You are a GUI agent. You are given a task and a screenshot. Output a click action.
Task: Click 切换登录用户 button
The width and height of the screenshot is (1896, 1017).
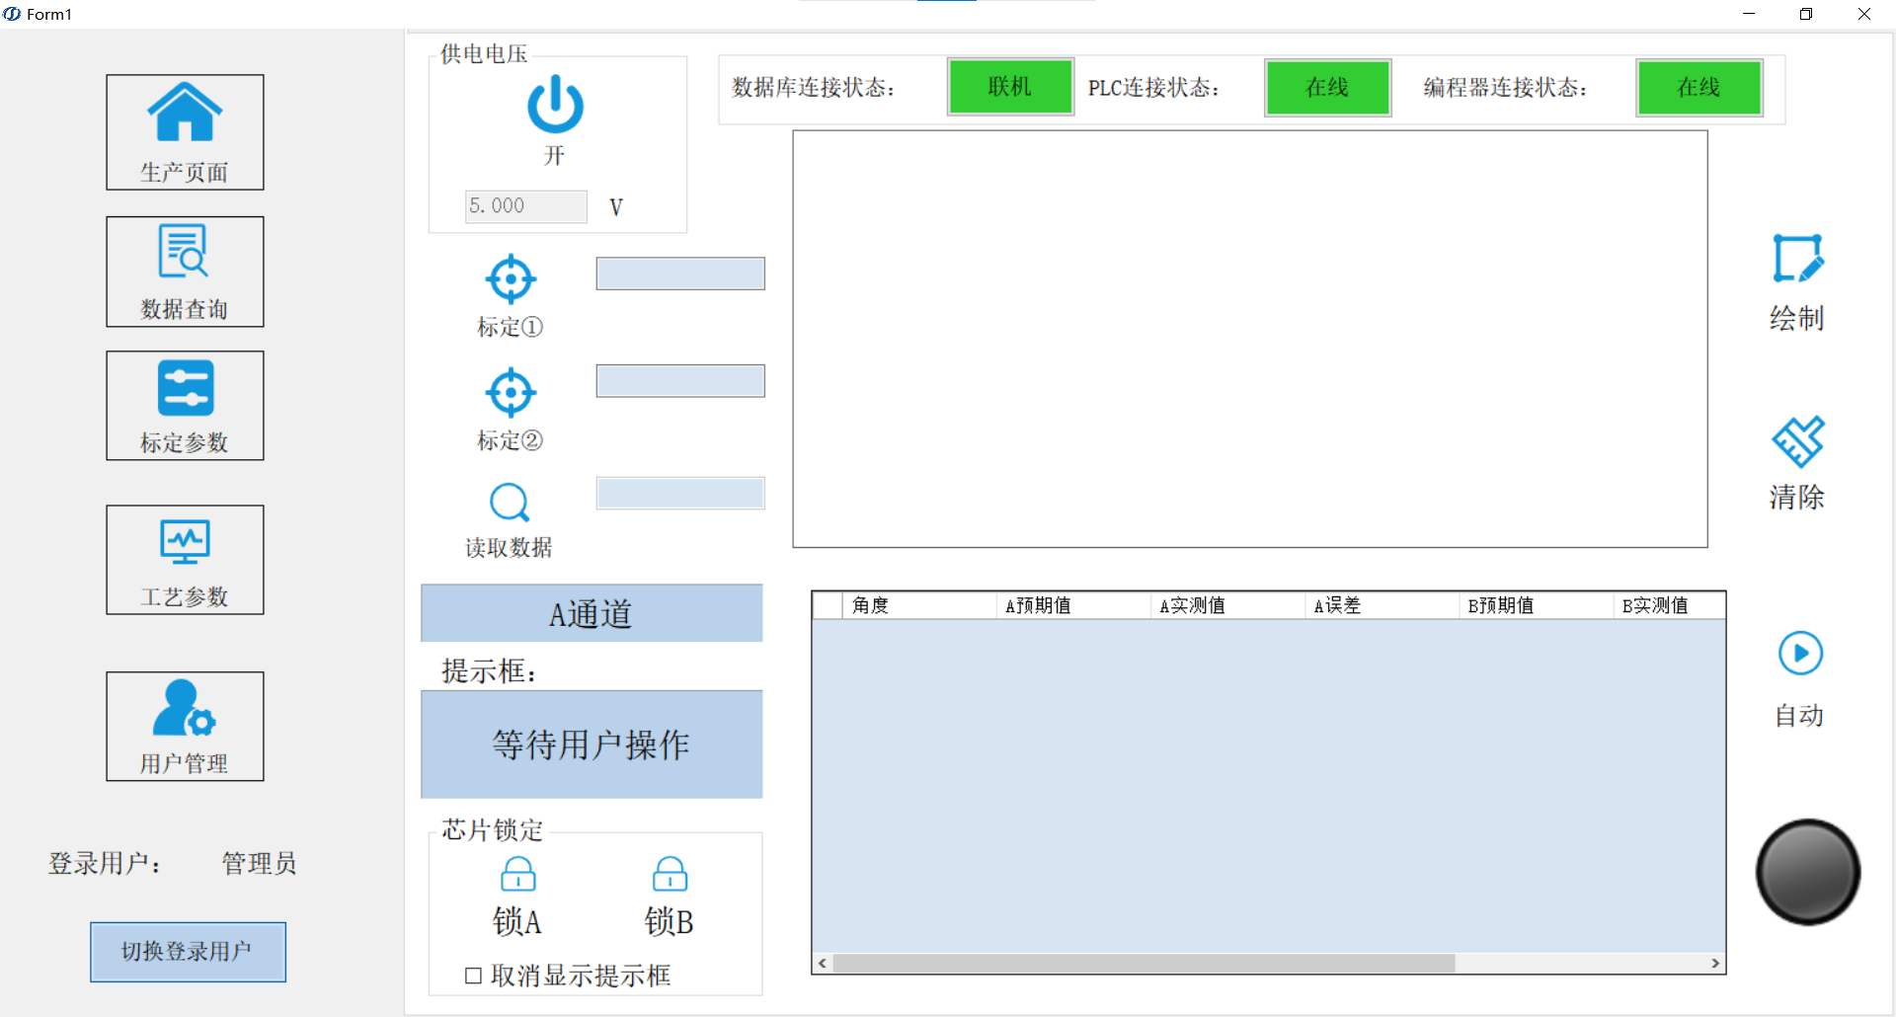[188, 952]
